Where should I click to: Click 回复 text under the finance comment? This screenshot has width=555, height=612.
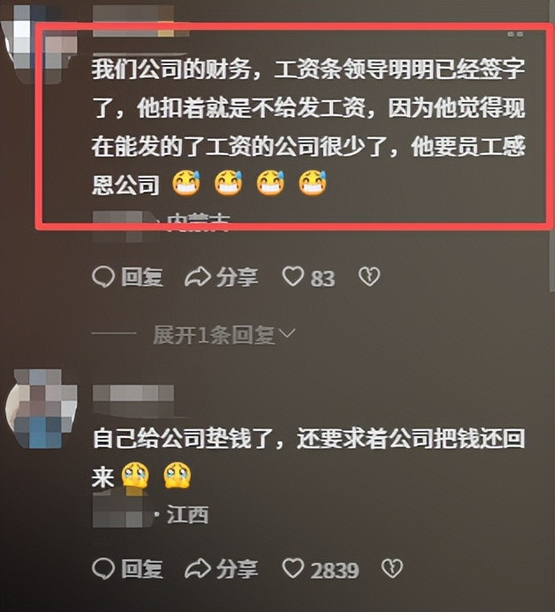[142, 278]
